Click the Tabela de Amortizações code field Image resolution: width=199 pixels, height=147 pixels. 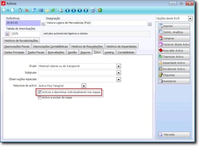(x=25, y=34)
